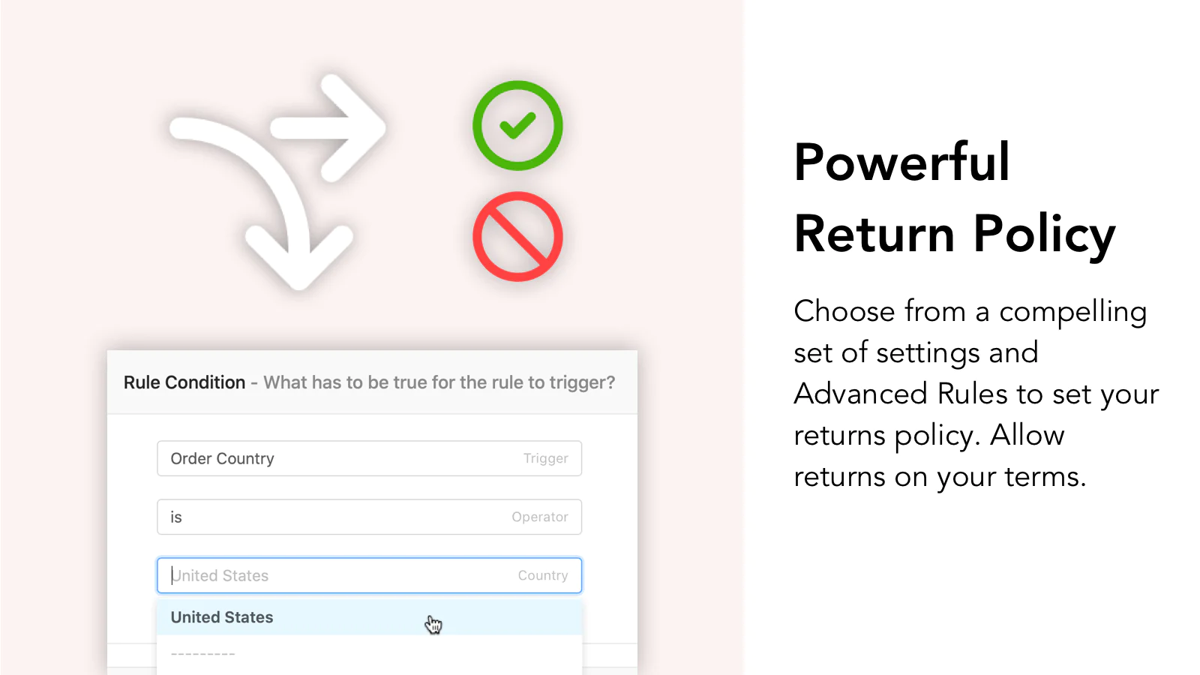Click the "set of settings and" text line
The image size is (1200, 675).
[916, 352]
